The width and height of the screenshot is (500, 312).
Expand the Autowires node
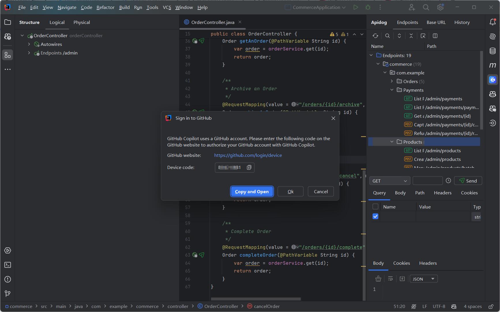(29, 44)
